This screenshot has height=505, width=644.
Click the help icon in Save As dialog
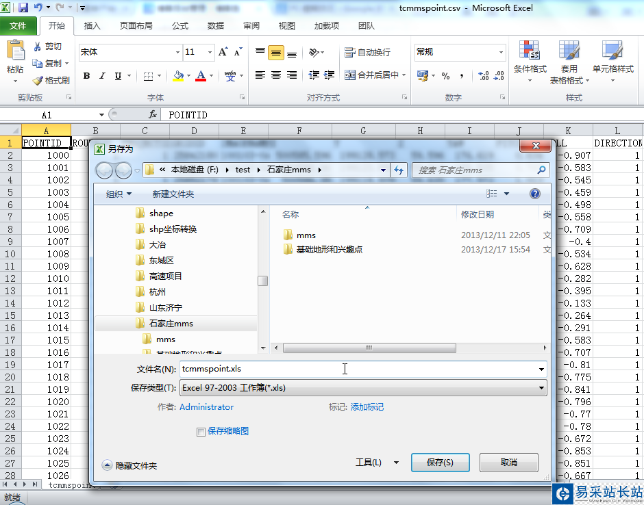click(535, 194)
